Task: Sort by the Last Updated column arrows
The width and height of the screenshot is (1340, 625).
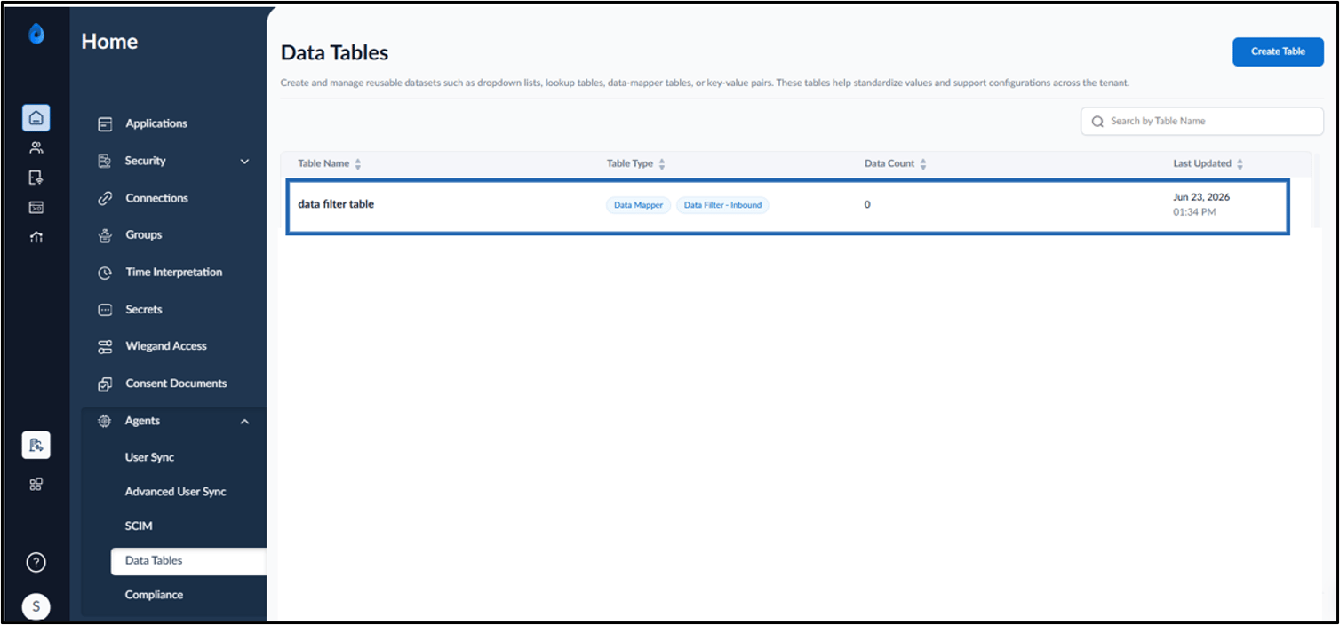Action: pyautogui.click(x=1240, y=164)
